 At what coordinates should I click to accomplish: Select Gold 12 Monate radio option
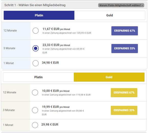click(x=35, y=93)
